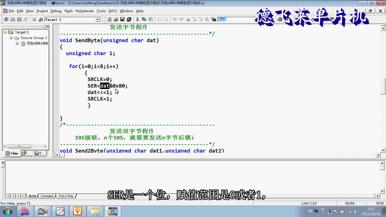The height and width of the screenshot is (217, 386).
Task: Click the Unindent selected text icon
Action: 181,19
